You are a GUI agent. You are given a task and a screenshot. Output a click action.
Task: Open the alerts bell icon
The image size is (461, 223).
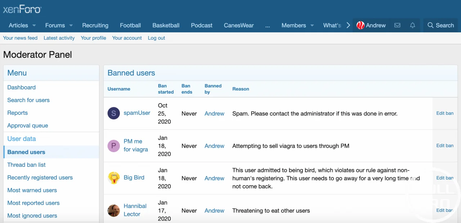click(x=413, y=25)
